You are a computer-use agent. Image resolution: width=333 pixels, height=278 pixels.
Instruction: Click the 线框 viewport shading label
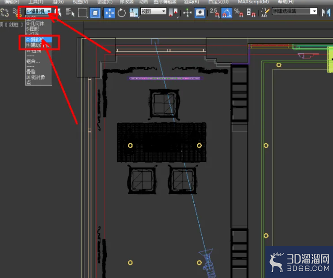[14, 25]
